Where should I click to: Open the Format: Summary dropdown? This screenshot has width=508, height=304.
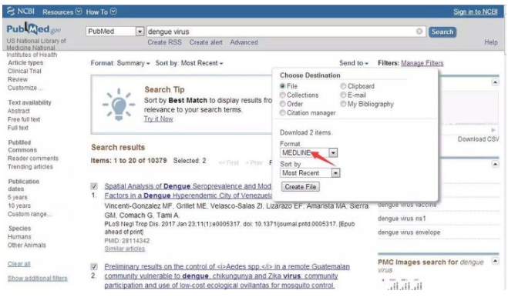click(x=120, y=63)
